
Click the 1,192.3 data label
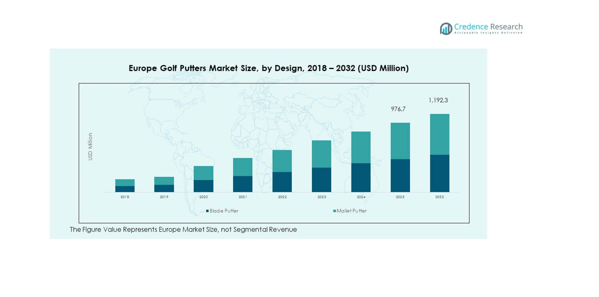(438, 100)
